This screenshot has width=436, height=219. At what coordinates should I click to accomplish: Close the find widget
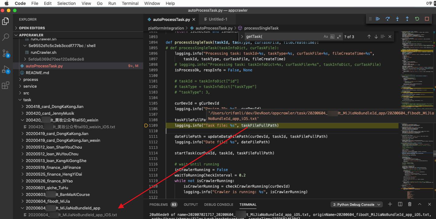click(390, 37)
